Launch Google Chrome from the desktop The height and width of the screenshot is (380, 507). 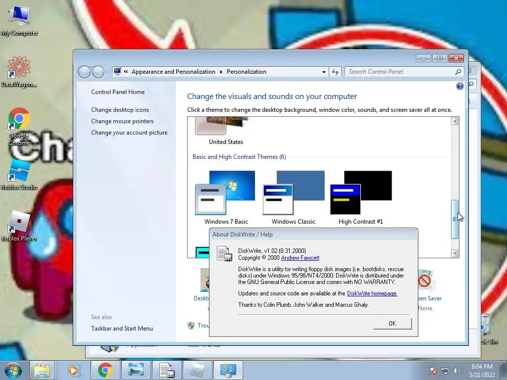[19, 126]
